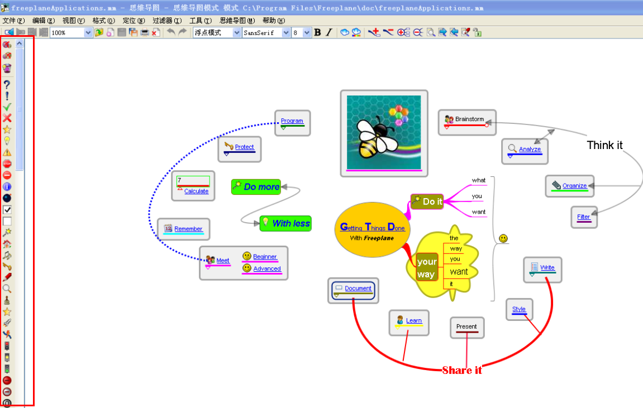643x408 pixels.
Task: Open the 帮助(H) menu
Action: (274, 21)
